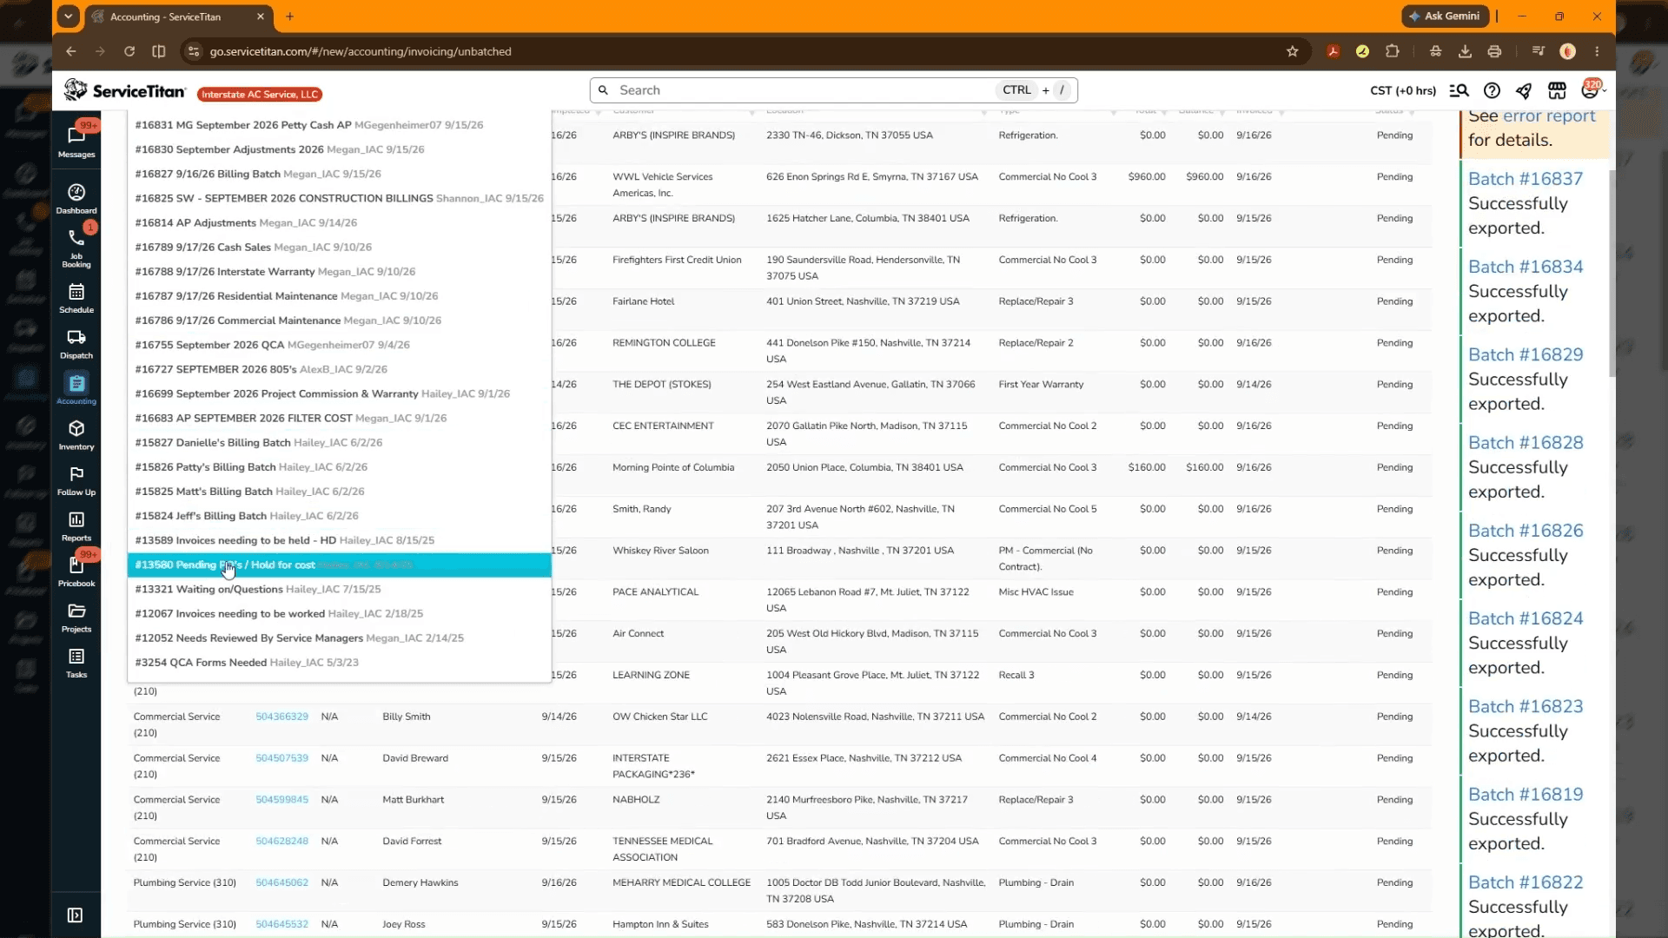Image resolution: width=1668 pixels, height=938 pixels.
Task: Select #15826 Patty's Billing Batch
Action: click(x=339, y=466)
